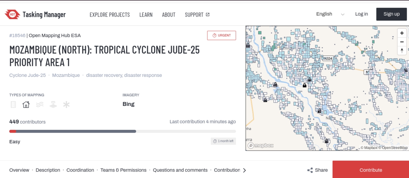This screenshot has height=178, width=409.
Task: Select the land use mapping type icon
Action: [53, 105]
